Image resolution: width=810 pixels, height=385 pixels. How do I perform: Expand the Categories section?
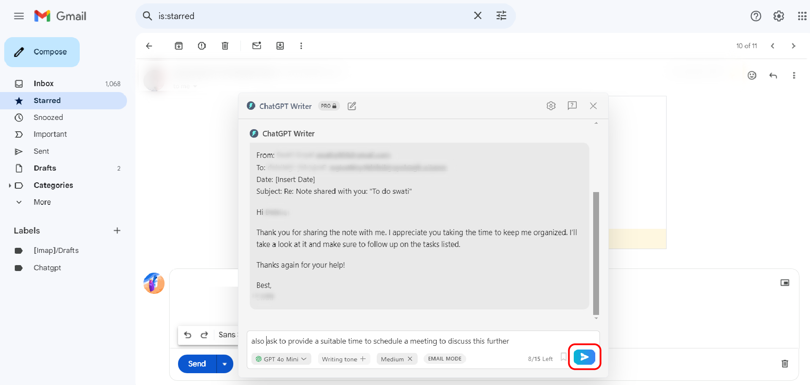click(9, 185)
